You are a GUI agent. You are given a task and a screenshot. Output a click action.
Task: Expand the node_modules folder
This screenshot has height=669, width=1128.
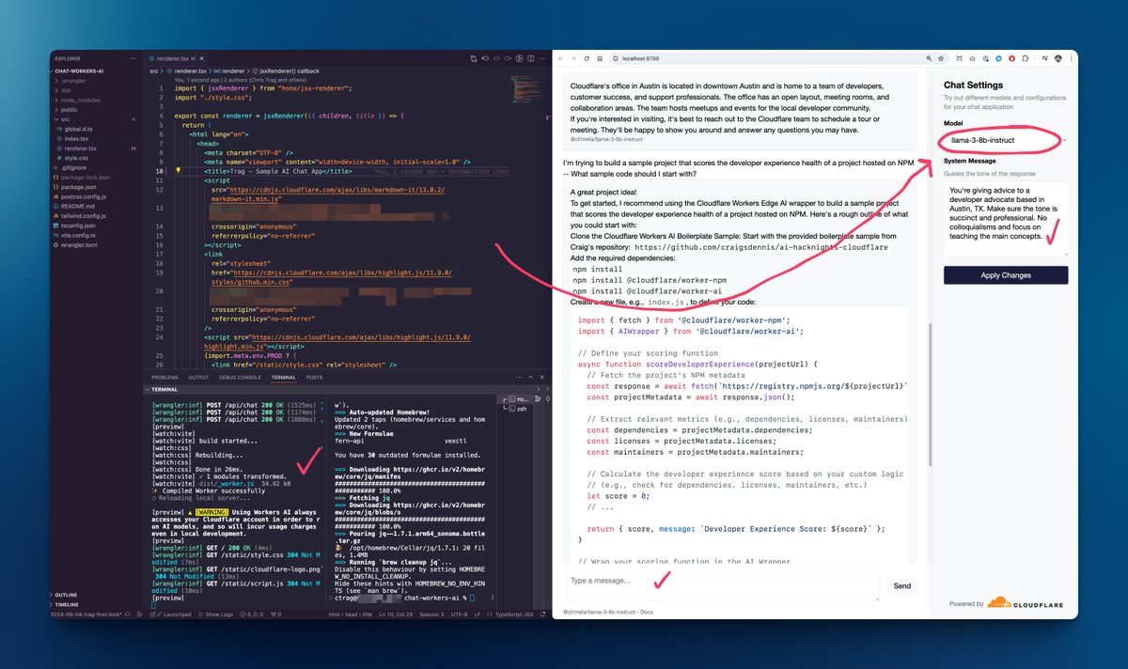click(80, 101)
